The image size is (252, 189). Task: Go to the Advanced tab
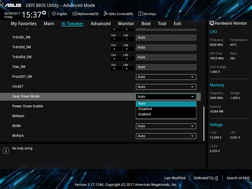coord(100,24)
